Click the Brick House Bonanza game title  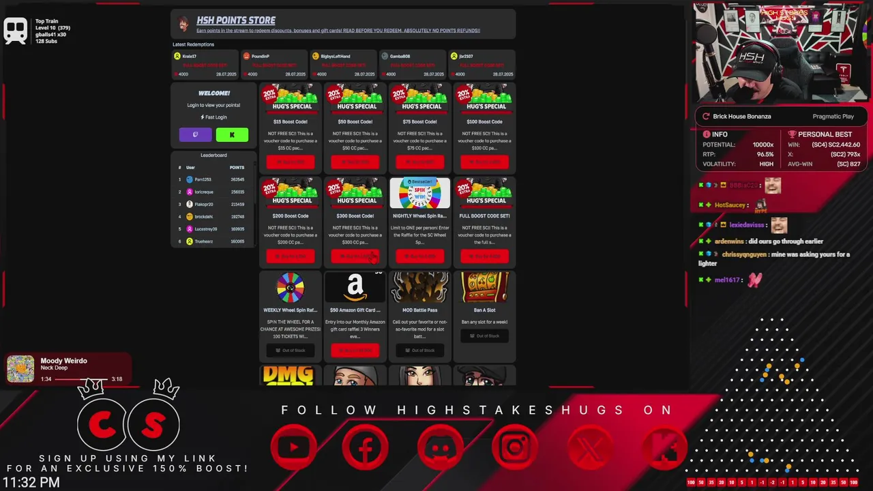[x=742, y=117]
